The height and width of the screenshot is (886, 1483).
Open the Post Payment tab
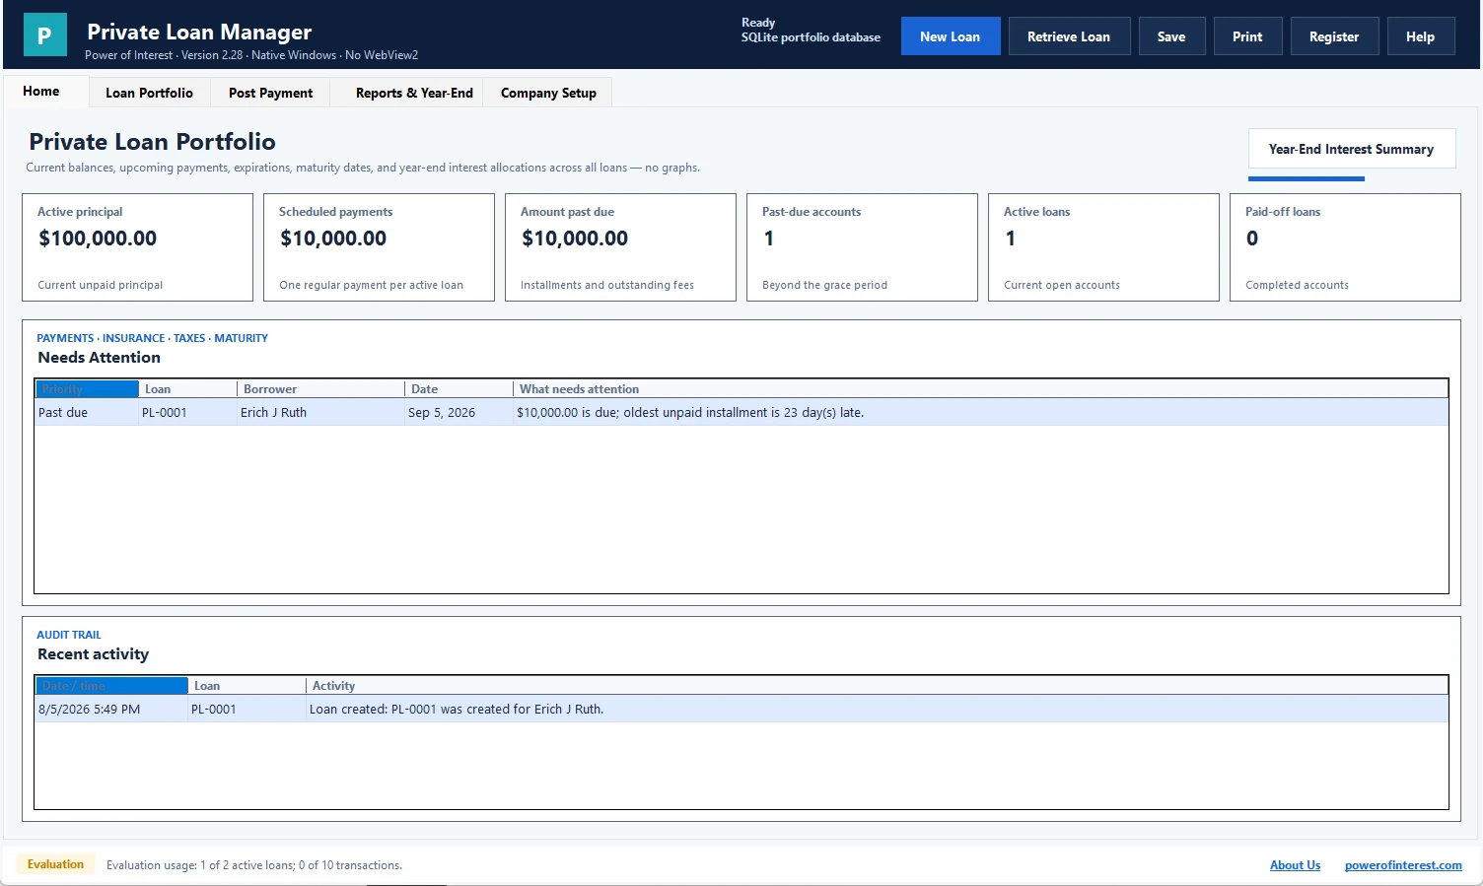[x=271, y=93]
